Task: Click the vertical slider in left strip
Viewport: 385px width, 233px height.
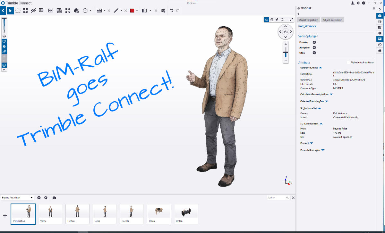Action: (x=4, y=26)
